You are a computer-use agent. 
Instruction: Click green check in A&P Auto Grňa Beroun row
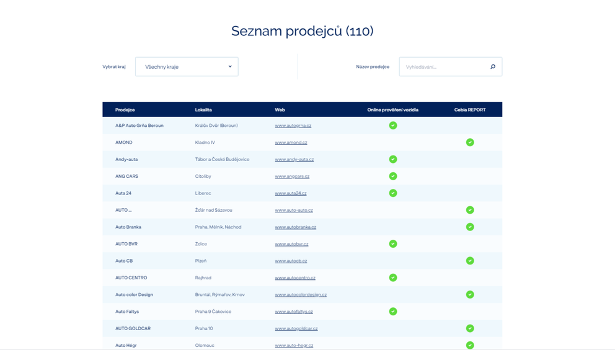tap(393, 125)
